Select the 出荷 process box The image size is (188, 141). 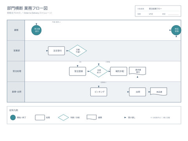coord(137,92)
